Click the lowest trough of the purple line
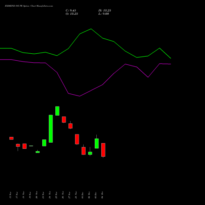Image resolution: width=205 pixels, height=205 pixels. [80, 96]
